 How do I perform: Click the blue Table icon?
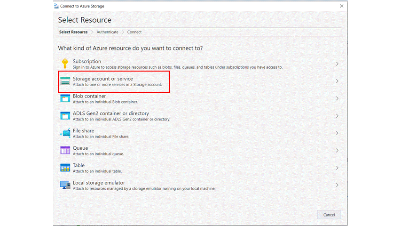pos(65,168)
